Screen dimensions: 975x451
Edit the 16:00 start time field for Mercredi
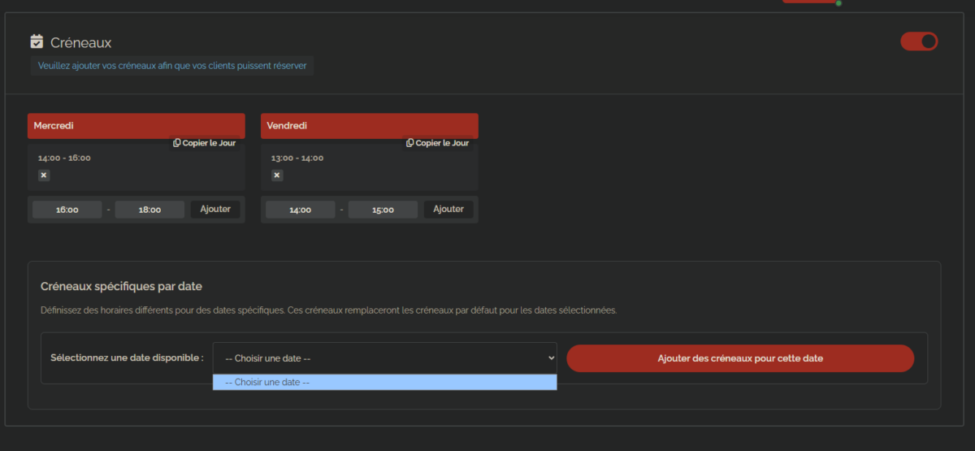click(67, 210)
